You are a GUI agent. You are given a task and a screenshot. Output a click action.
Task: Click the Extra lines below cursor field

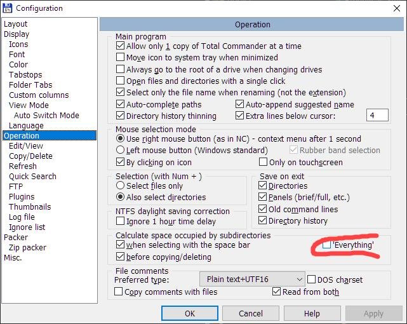[377, 116]
